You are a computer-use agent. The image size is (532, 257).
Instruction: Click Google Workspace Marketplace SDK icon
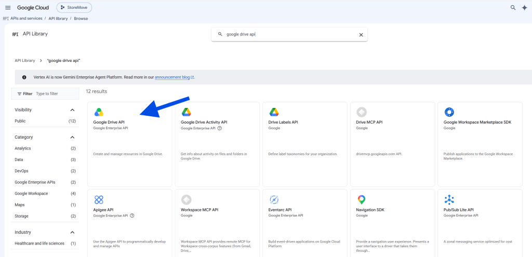[449, 112]
